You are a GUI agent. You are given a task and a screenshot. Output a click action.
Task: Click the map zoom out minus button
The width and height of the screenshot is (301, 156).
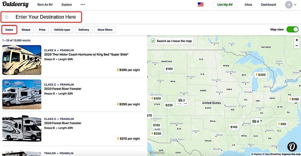[x=297, y=46]
